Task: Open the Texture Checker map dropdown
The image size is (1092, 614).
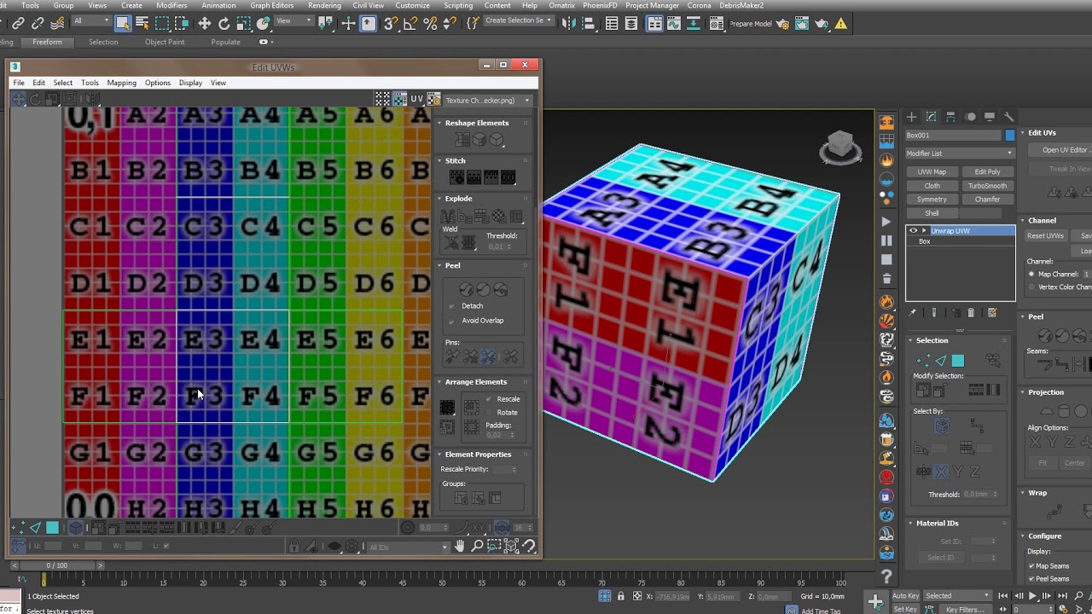Action: tap(487, 101)
